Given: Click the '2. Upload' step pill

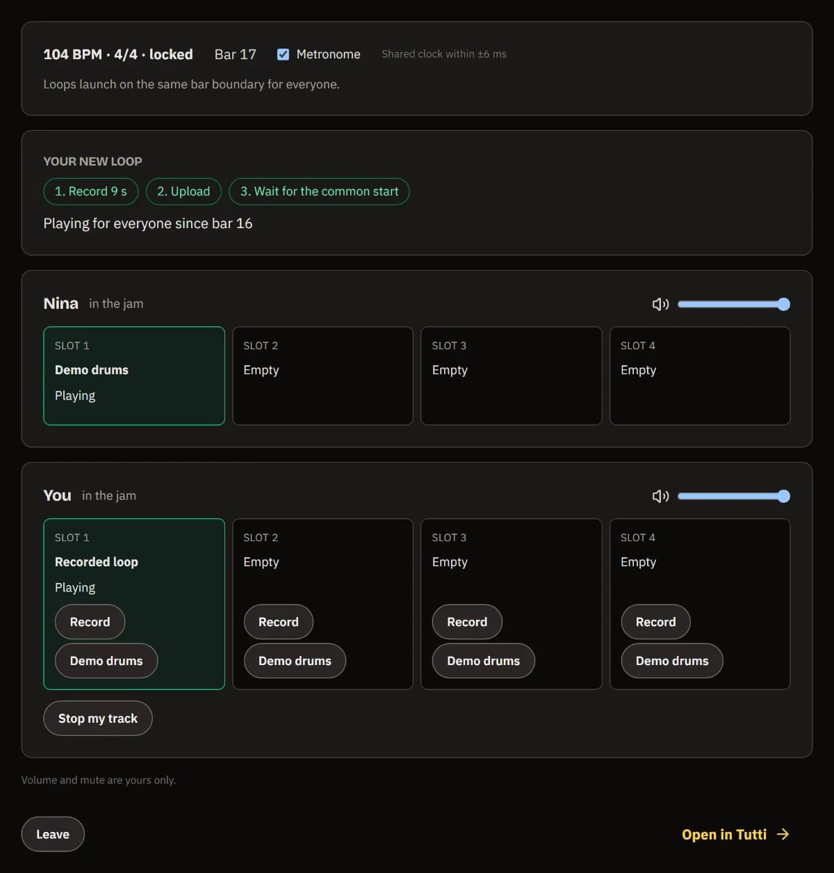Looking at the screenshot, I should click(x=183, y=191).
